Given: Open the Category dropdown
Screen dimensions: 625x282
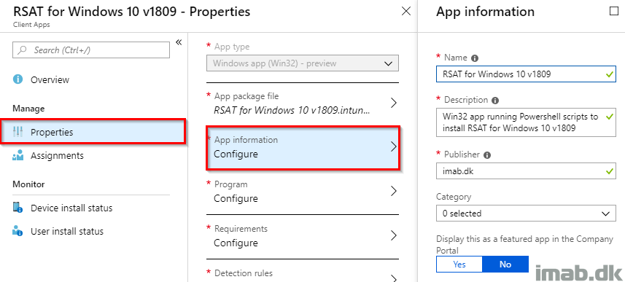Looking at the screenshot, I should [x=524, y=213].
